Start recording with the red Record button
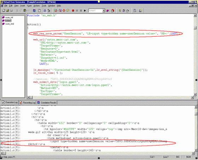This screenshot has width=198, height=160. pos(73,11)
